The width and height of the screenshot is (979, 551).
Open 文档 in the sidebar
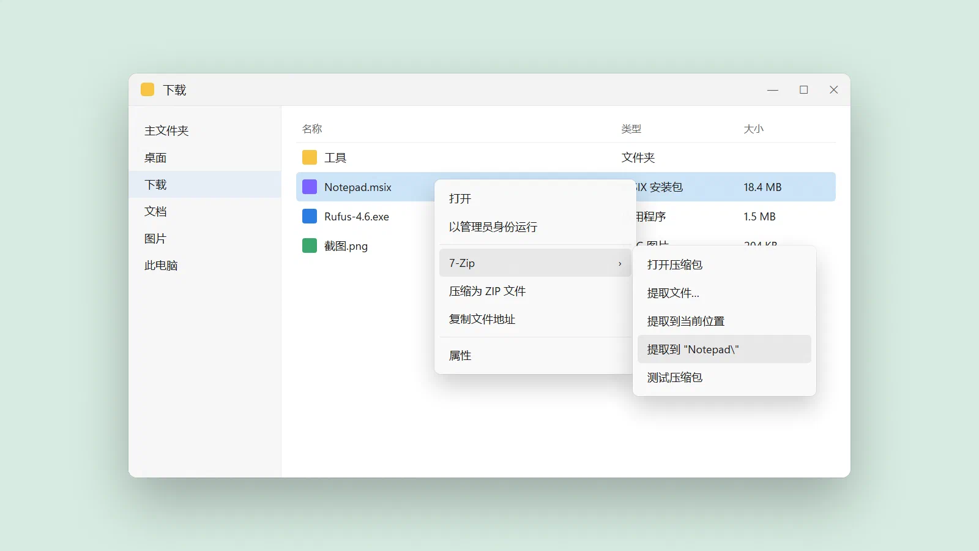pyautogui.click(x=204, y=211)
